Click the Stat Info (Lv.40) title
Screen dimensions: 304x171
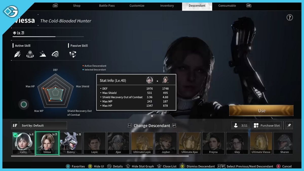[113, 81]
